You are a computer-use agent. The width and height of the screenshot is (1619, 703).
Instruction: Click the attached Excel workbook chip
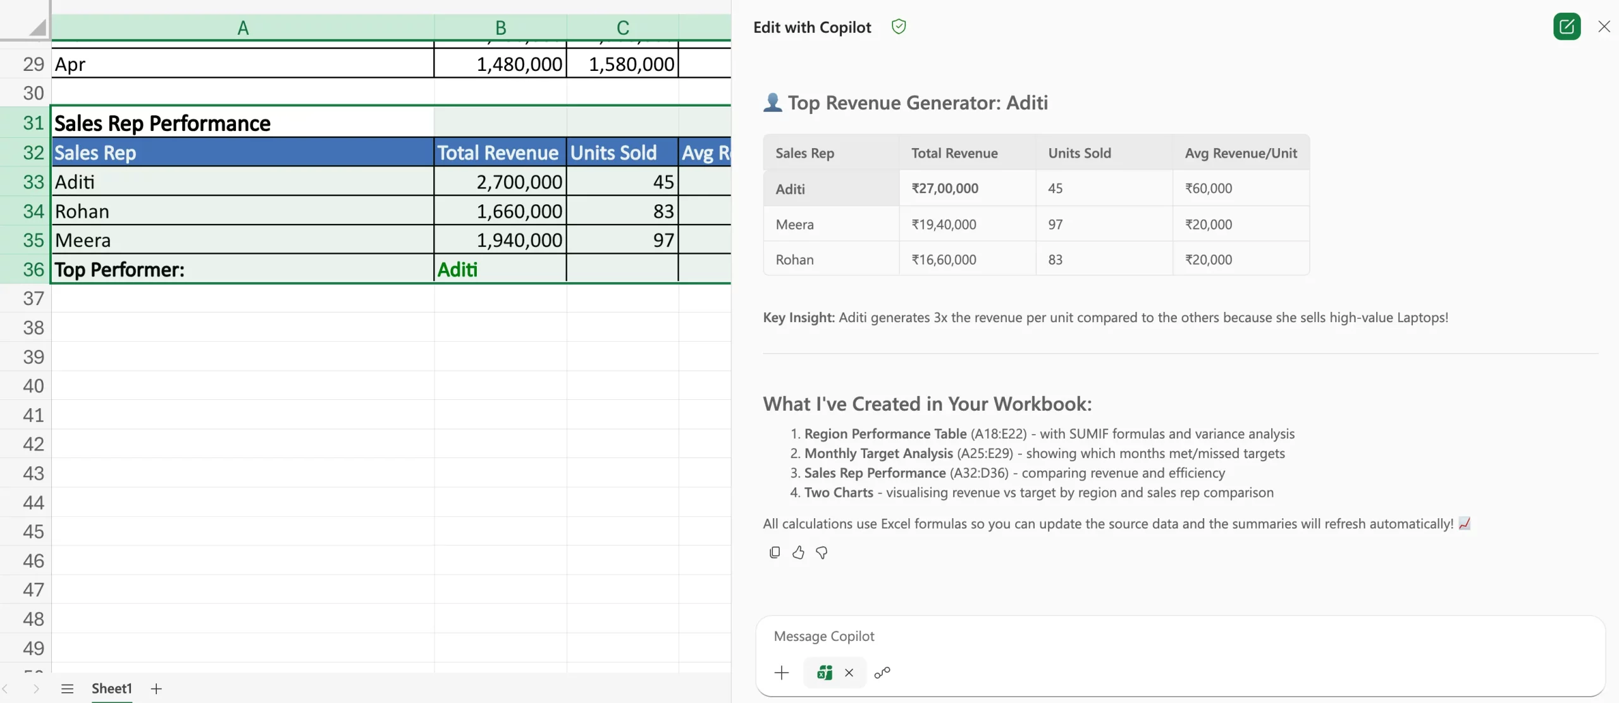click(825, 673)
